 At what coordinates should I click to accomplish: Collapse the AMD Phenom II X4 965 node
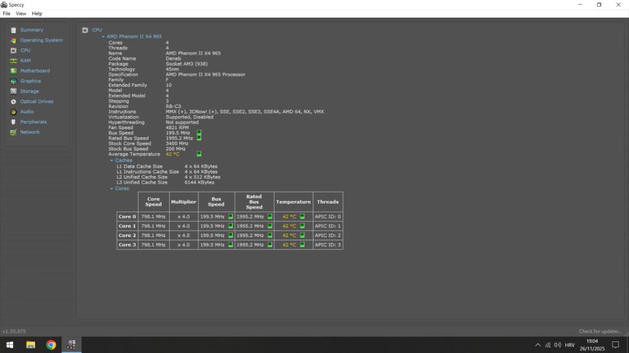click(103, 36)
